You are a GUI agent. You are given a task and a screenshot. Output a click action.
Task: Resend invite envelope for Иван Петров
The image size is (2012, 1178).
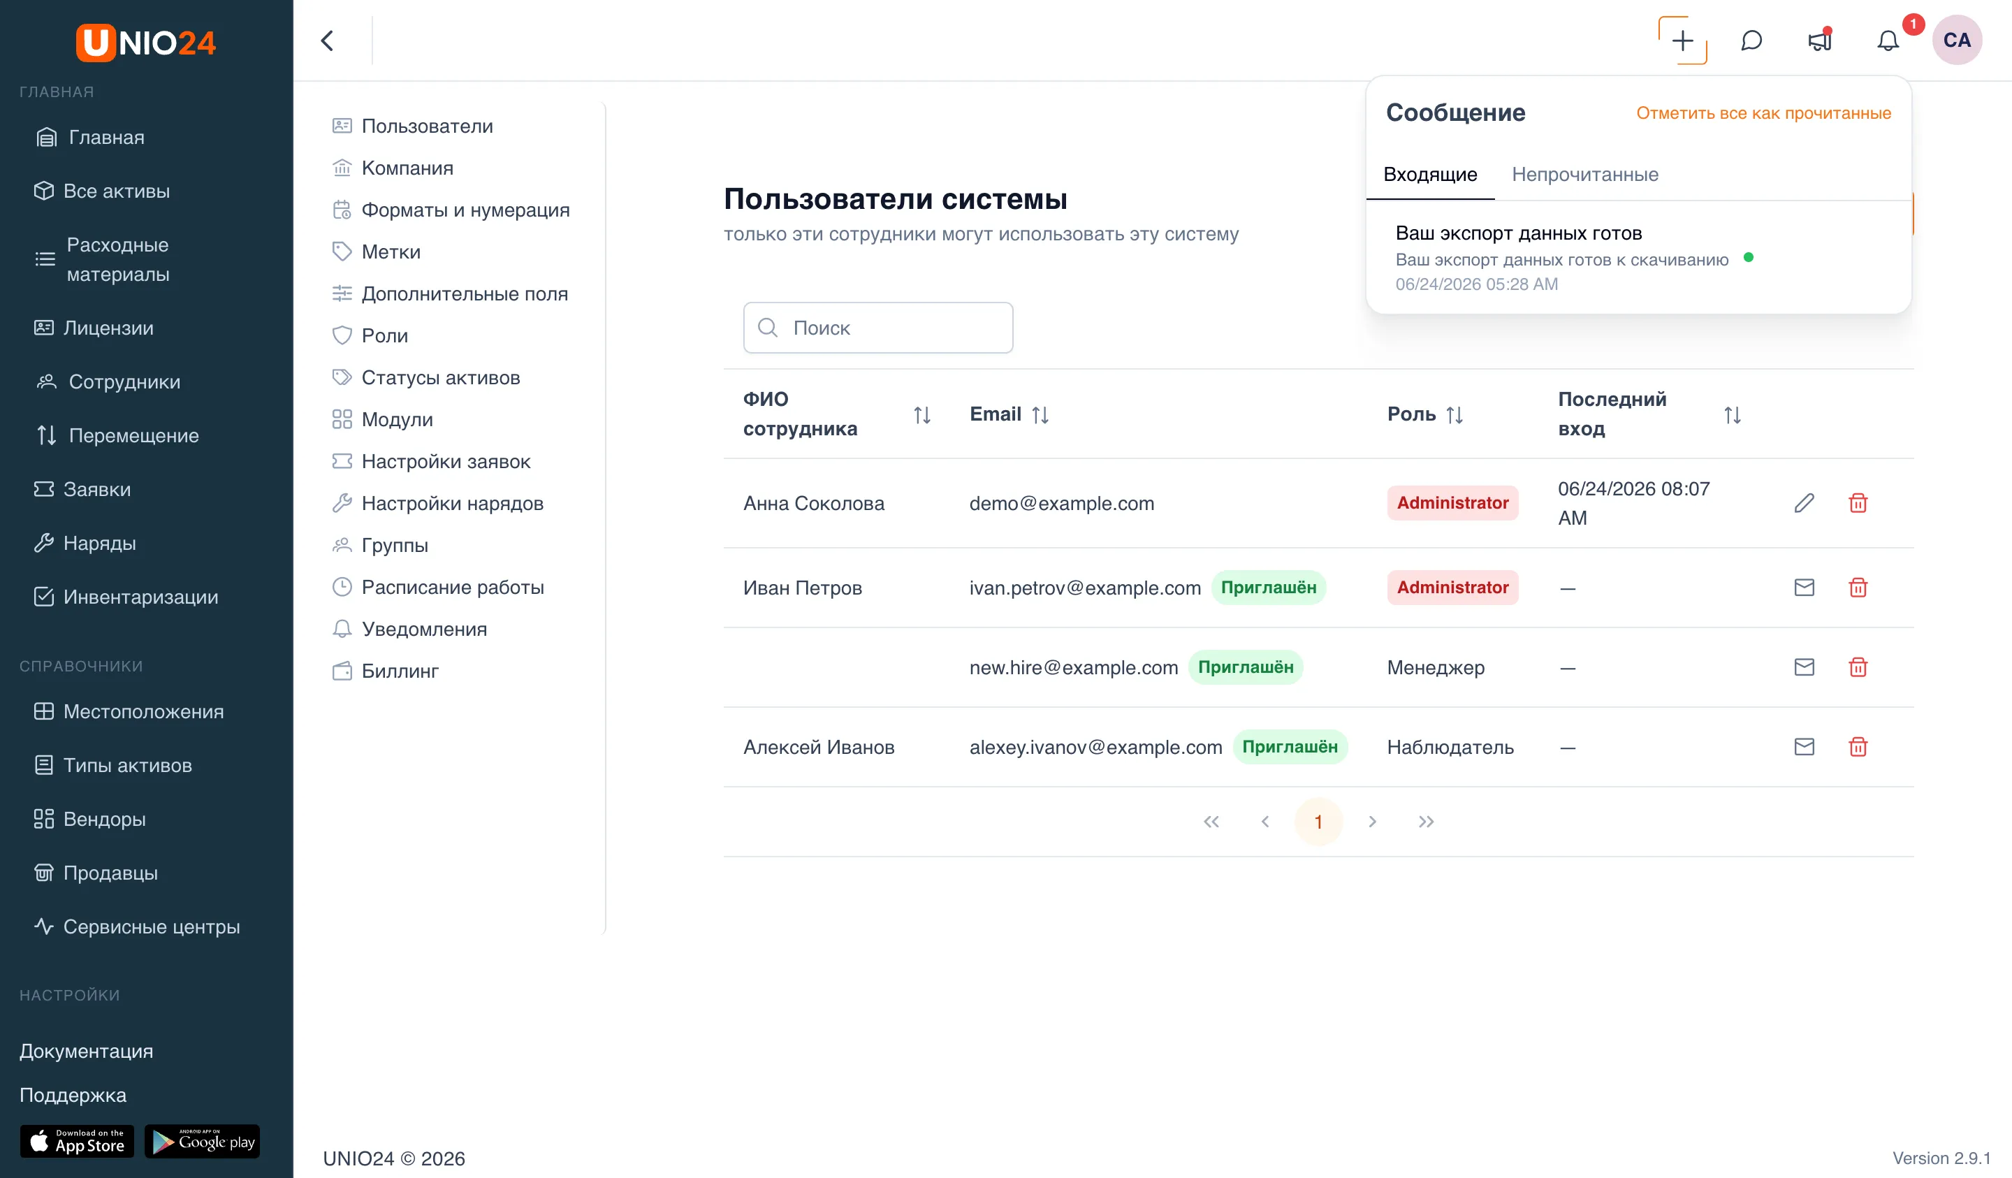click(1805, 588)
